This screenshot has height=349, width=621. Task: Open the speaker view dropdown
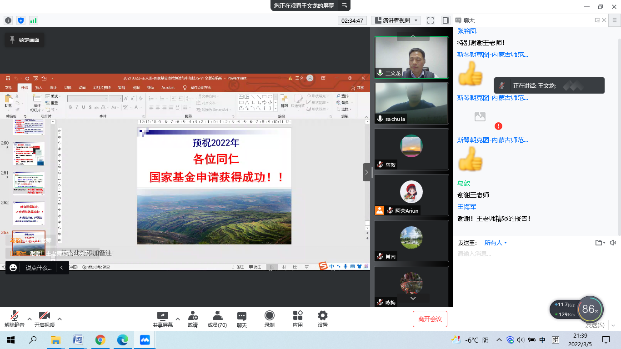(396, 20)
